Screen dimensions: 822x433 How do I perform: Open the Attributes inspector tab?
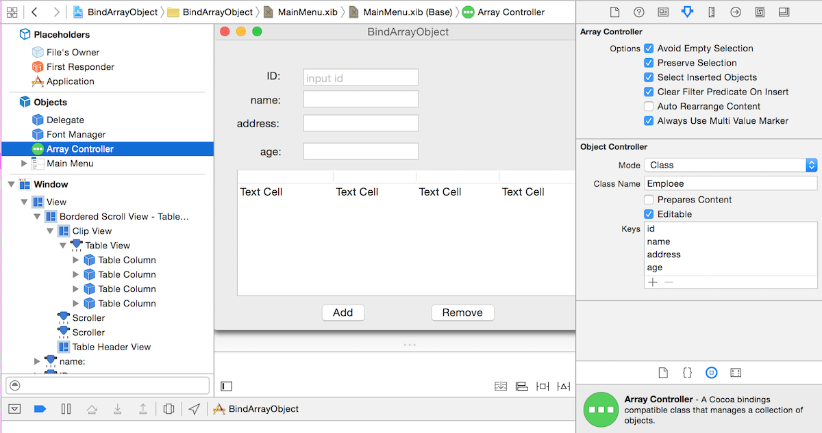pyautogui.click(x=687, y=12)
